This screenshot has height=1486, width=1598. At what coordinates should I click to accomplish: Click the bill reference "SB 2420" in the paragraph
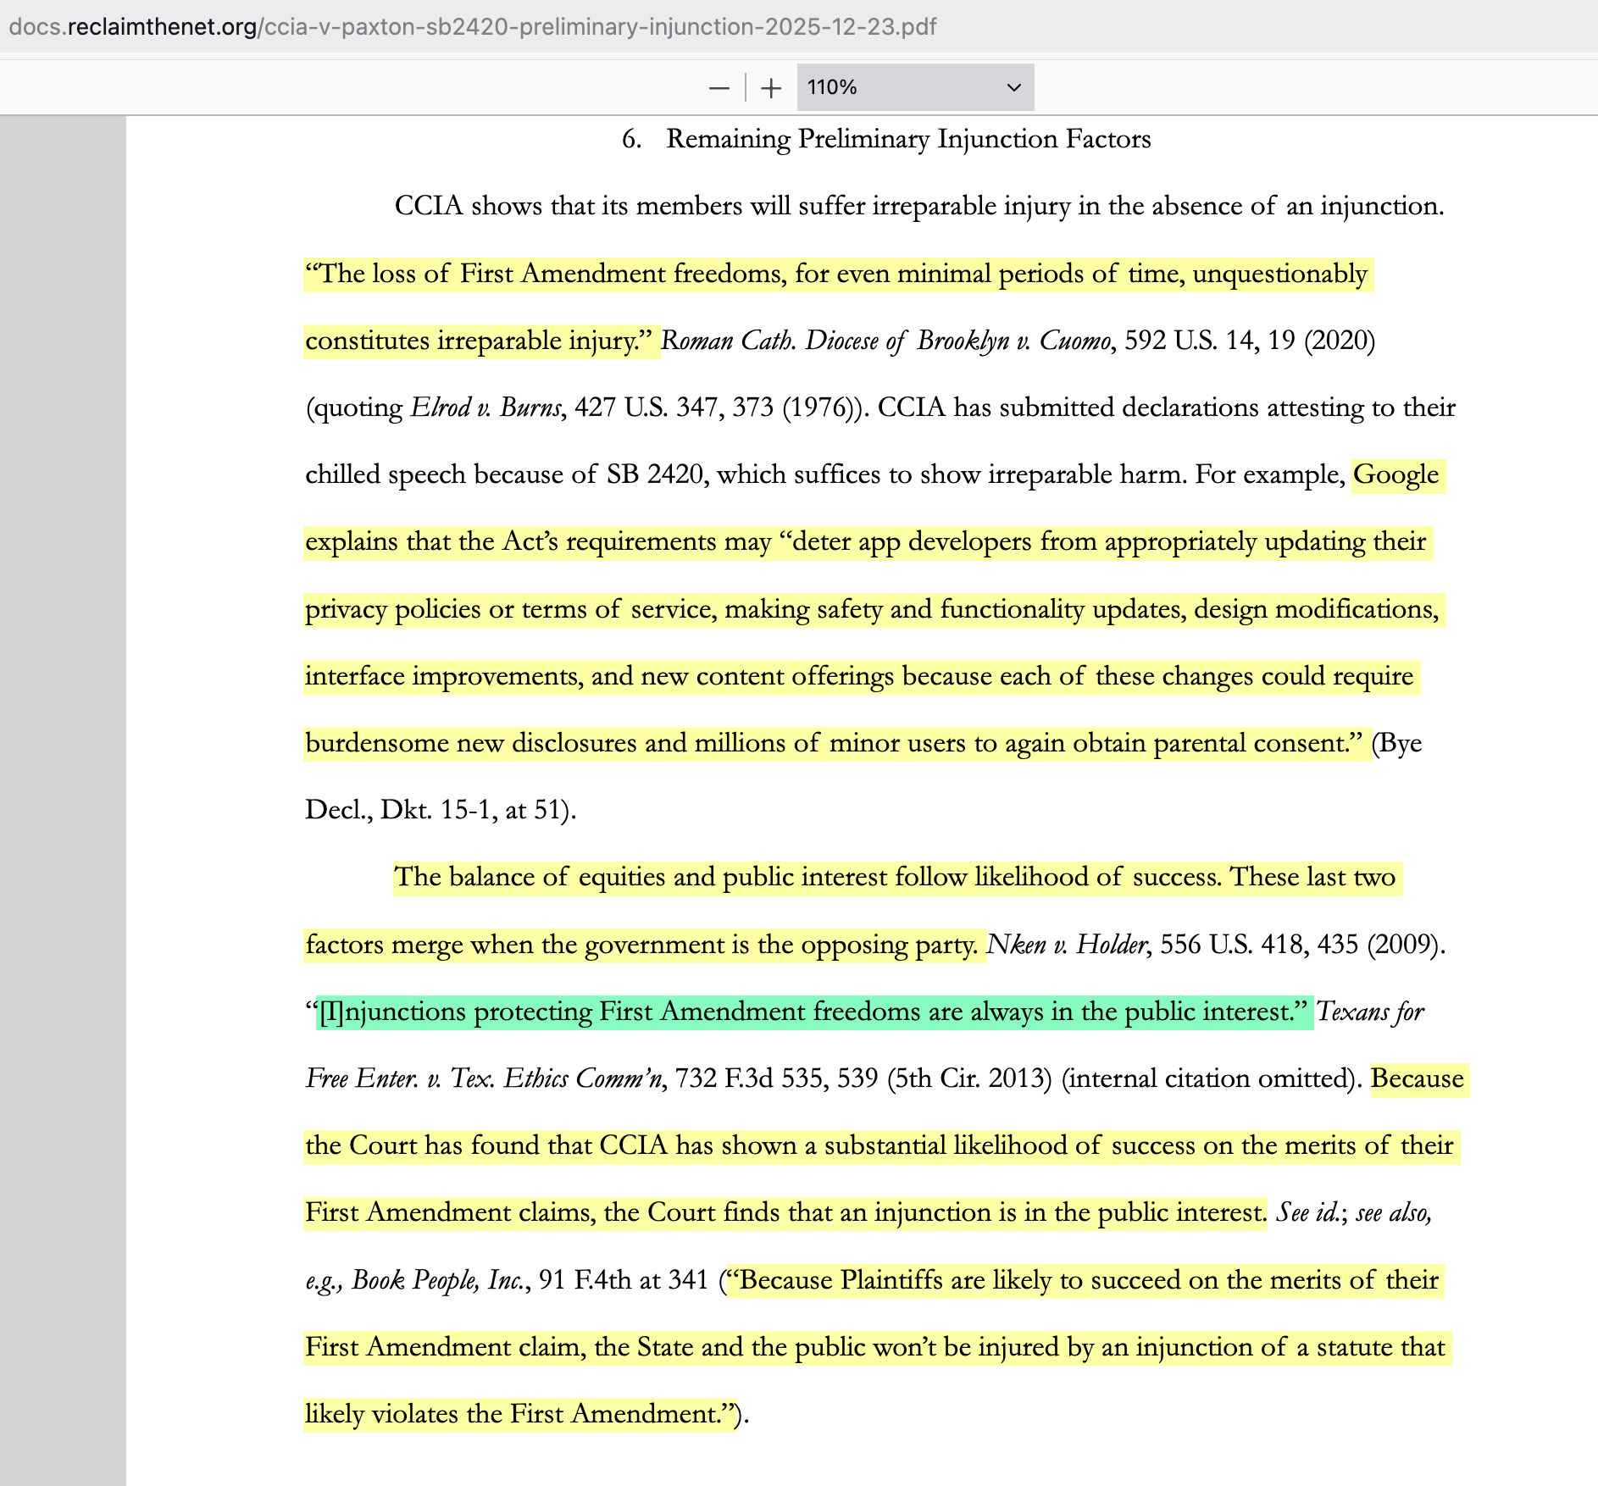654,474
